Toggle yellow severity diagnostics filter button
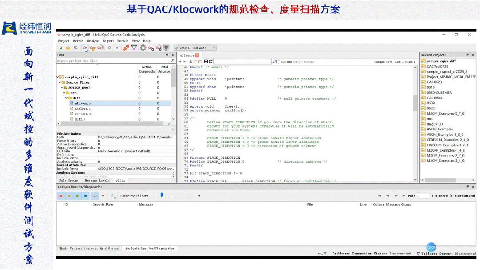 [x=69, y=196]
